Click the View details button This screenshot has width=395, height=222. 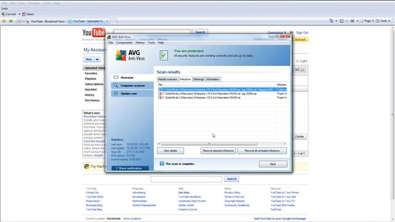pyautogui.click(x=170, y=150)
